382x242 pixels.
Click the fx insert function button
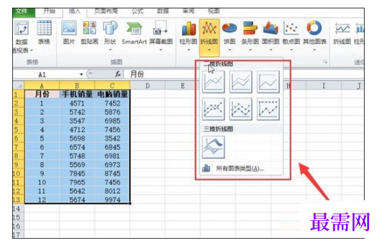pyautogui.click(x=118, y=74)
